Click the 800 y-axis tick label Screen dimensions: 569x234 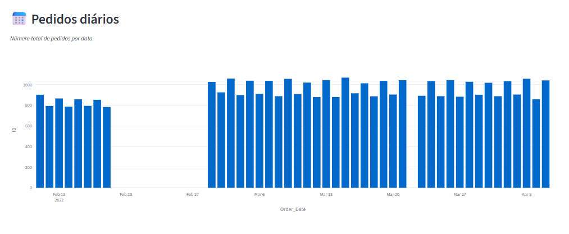[29, 105]
